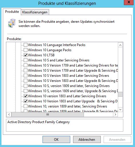Click the horizontal scrollbar thumb
Viewport: 135px width, 147px height.
(48, 114)
